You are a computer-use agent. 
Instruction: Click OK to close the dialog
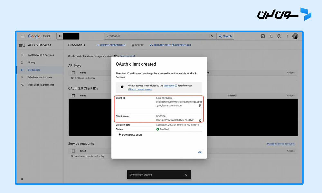pos(200,152)
